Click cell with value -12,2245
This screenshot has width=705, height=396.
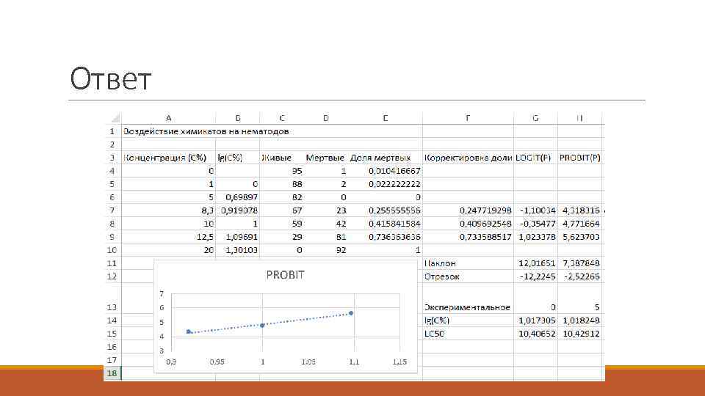click(535, 276)
